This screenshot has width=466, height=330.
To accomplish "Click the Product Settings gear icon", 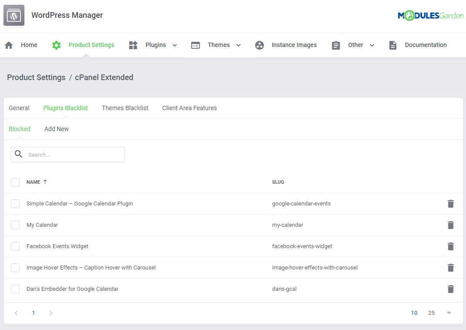I will pyautogui.click(x=57, y=45).
